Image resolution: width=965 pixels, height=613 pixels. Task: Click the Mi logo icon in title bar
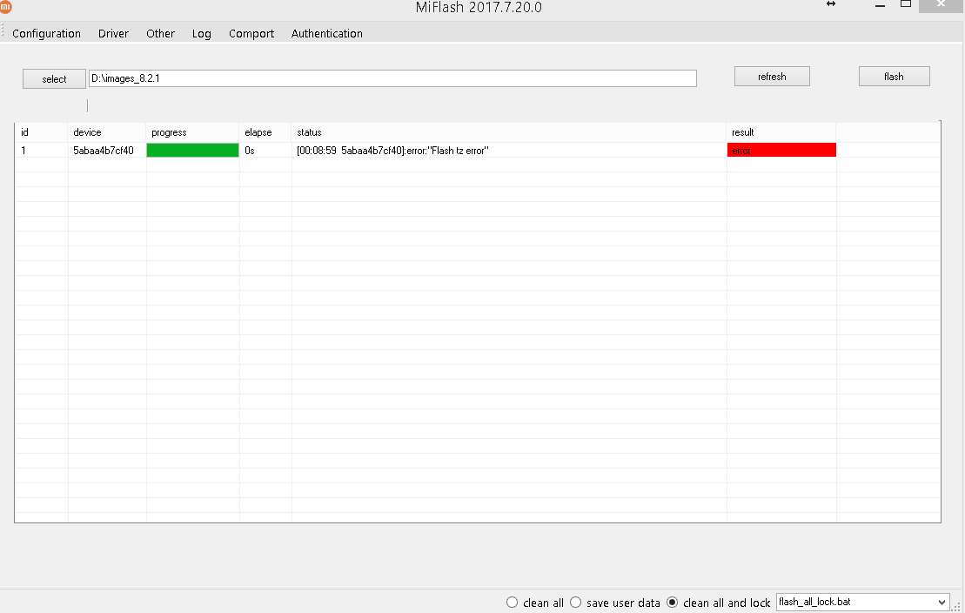coord(5,5)
